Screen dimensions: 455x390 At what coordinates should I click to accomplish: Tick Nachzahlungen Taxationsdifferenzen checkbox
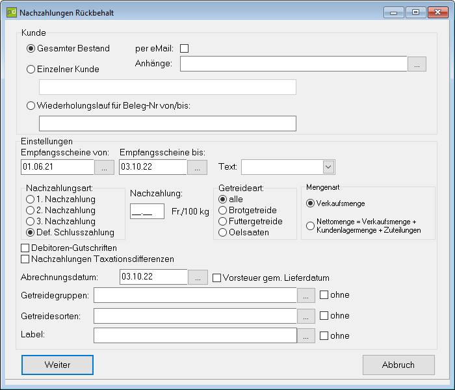coord(25,259)
